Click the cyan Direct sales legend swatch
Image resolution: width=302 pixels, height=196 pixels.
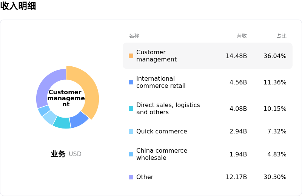click(x=131, y=109)
